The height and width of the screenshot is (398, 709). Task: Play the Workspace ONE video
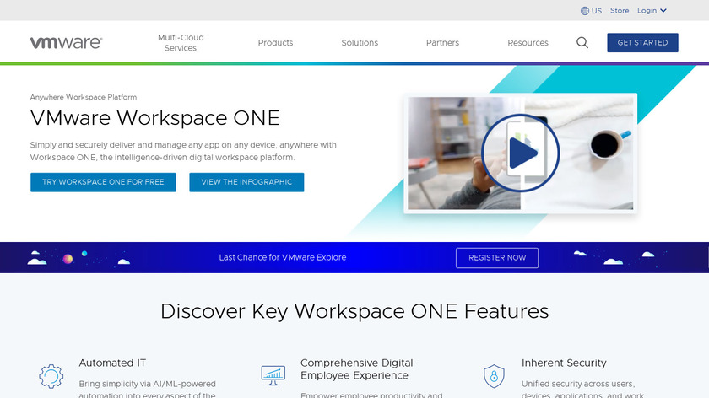click(x=521, y=153)
